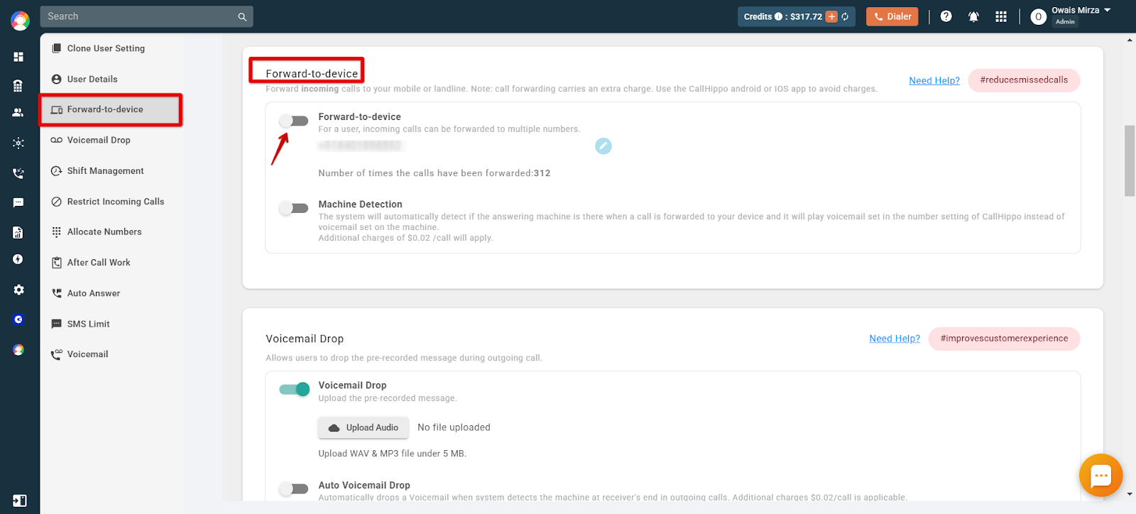Open the SMS chat bubble icon in left rail
The image size is (1136, 514).
pyautogui.click(x=18, y=203)
